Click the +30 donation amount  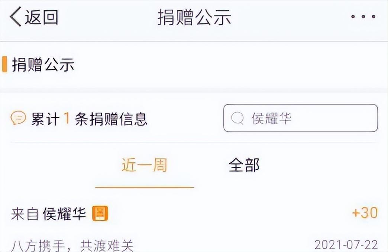pyautogui.click(x=364, y=213)
